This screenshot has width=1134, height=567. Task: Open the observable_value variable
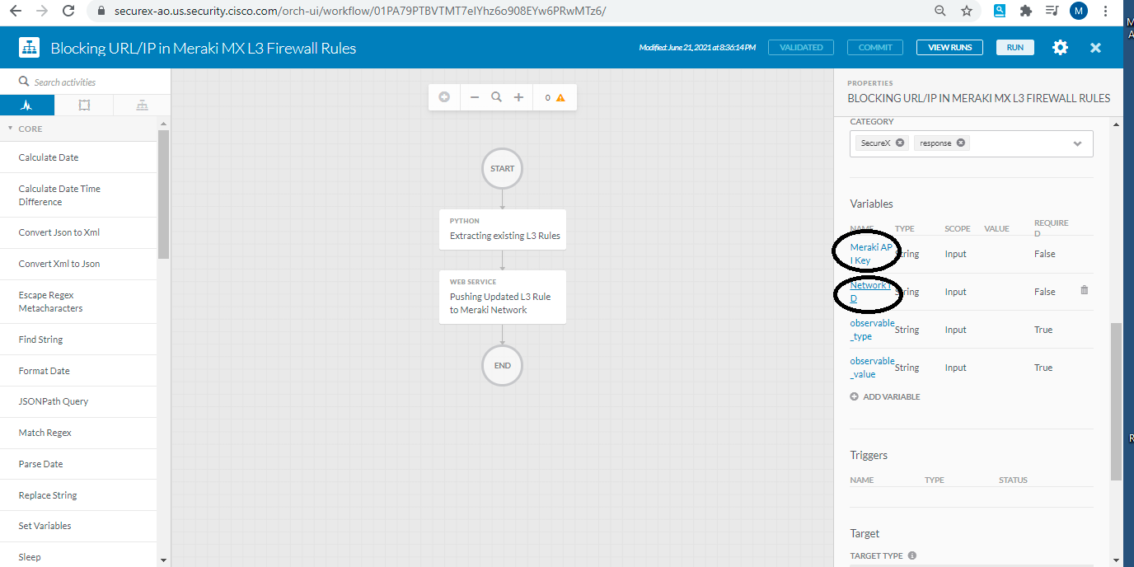[x=872, y=368]
